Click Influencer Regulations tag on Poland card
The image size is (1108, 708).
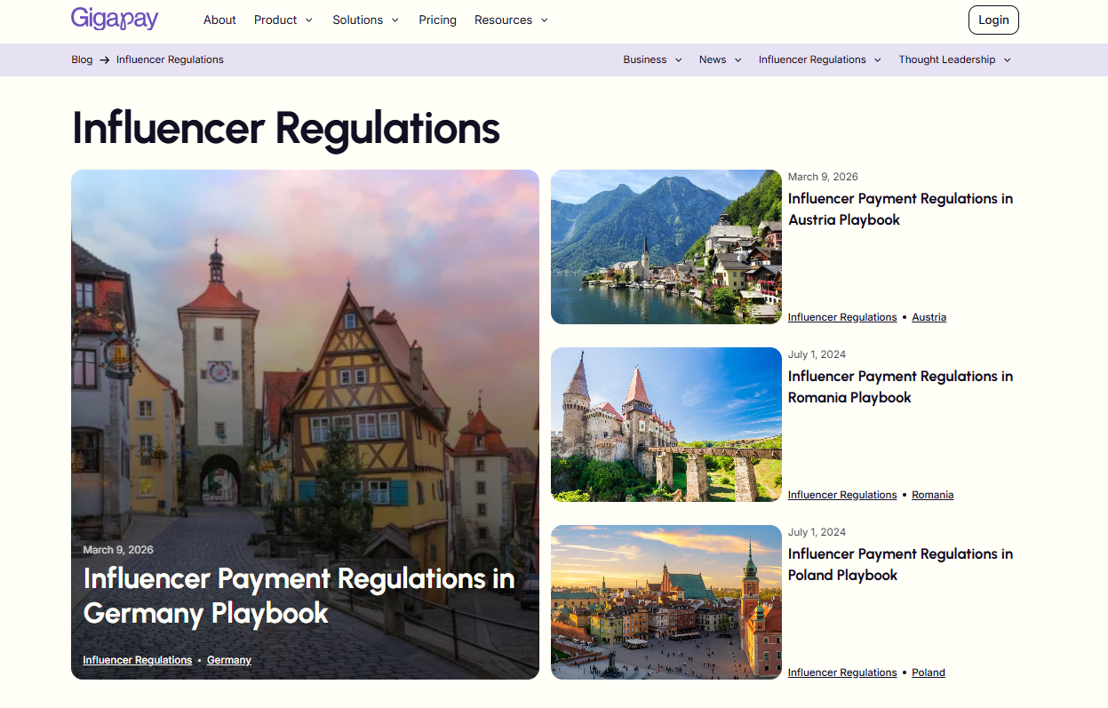pos(842,672)
